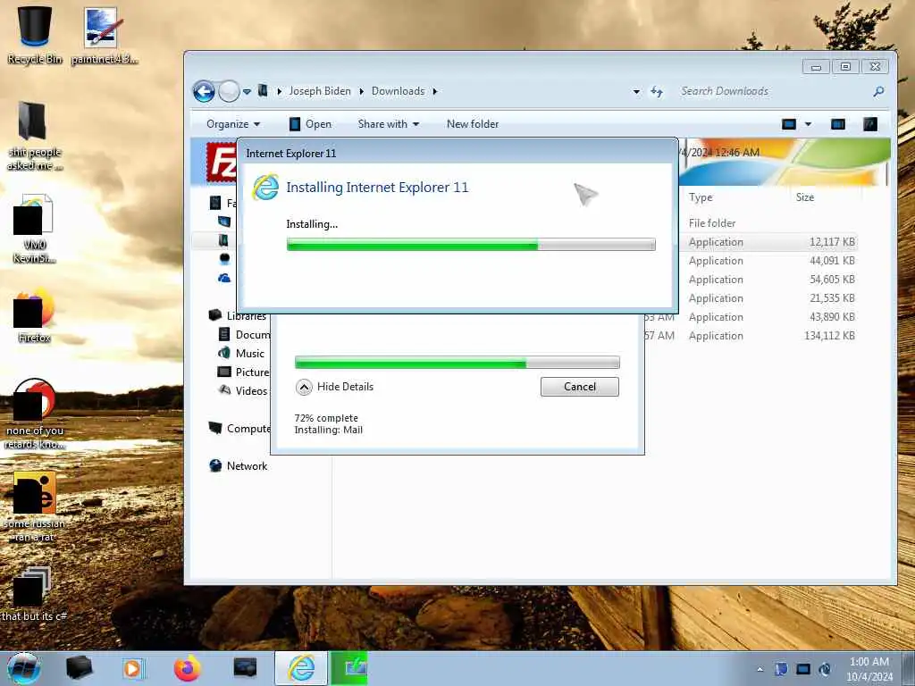The height and width of the screenshot is (686, 915).
Task: Expand the arrow after Joseph Biden breadcrumb
Action: pyautogui.click(x=361, y=92)
